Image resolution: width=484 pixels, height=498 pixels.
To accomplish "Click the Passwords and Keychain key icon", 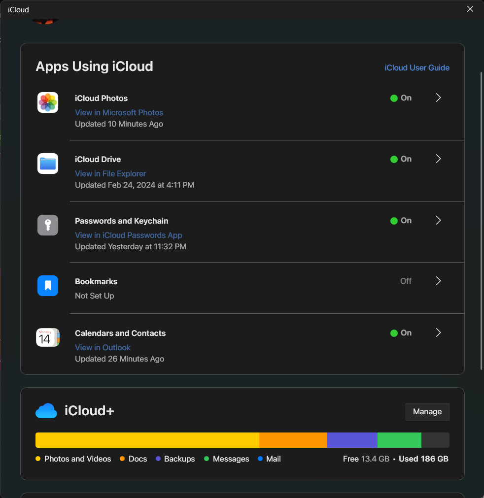I will 48,225.
